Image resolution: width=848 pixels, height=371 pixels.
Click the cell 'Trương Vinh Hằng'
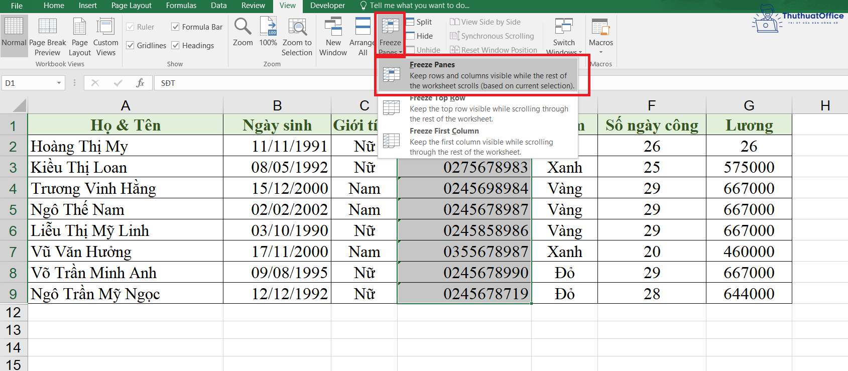(126, 188)
